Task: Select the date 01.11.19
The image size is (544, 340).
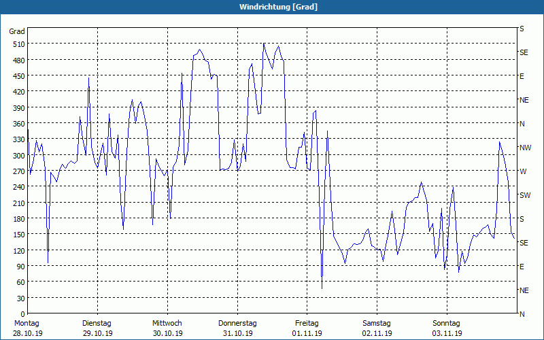Action: (307, 333)
